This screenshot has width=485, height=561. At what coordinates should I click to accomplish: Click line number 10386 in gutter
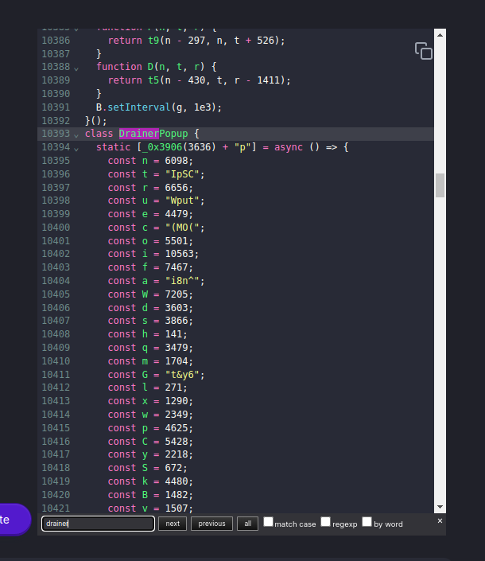[56, 41]
